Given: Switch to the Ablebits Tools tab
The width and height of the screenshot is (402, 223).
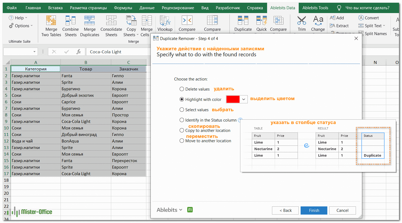Looking at the screenshot, I should pos(315,8).
